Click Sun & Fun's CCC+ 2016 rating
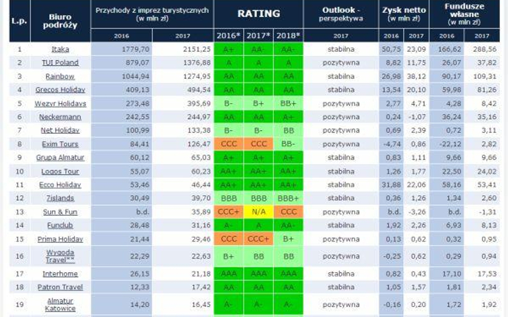This screenshot has height=317, width=508. pyautogui.click(x=228, y=212)
